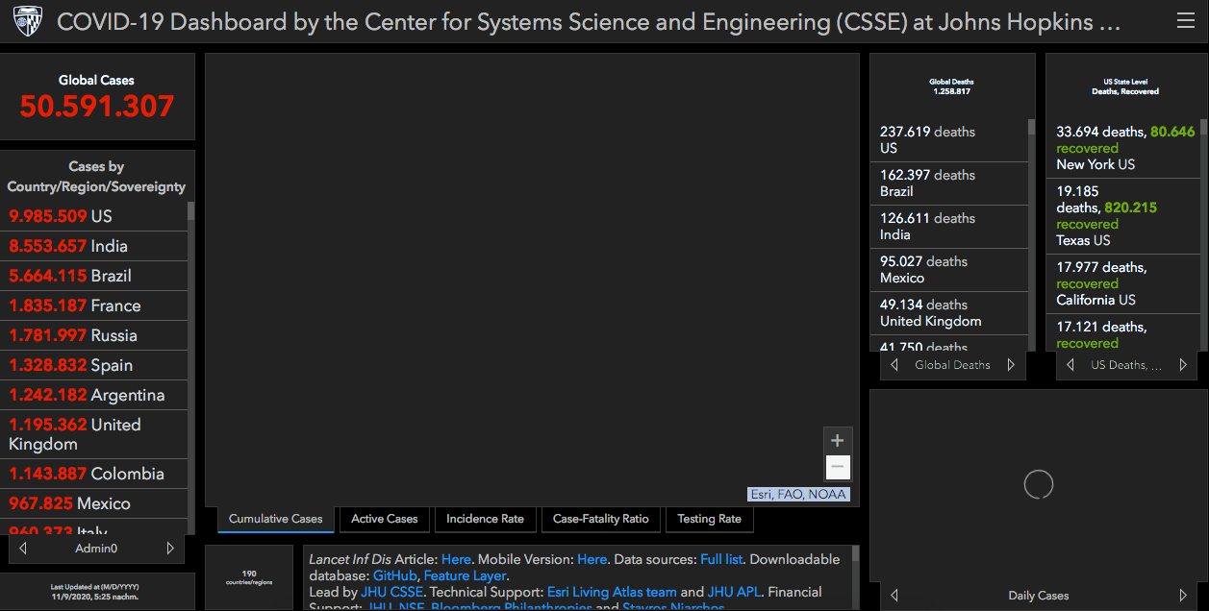
Task: Select France in the cases list
Action: pyautogui.click(x=93, y=305)
